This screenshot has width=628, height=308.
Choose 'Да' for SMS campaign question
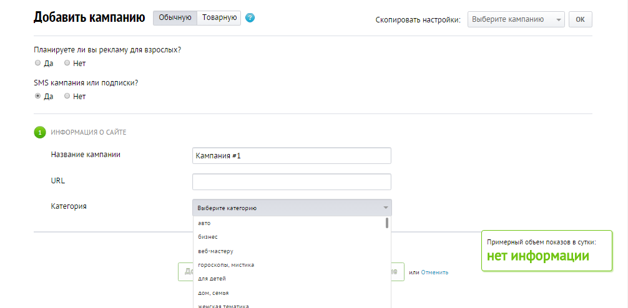38,96
